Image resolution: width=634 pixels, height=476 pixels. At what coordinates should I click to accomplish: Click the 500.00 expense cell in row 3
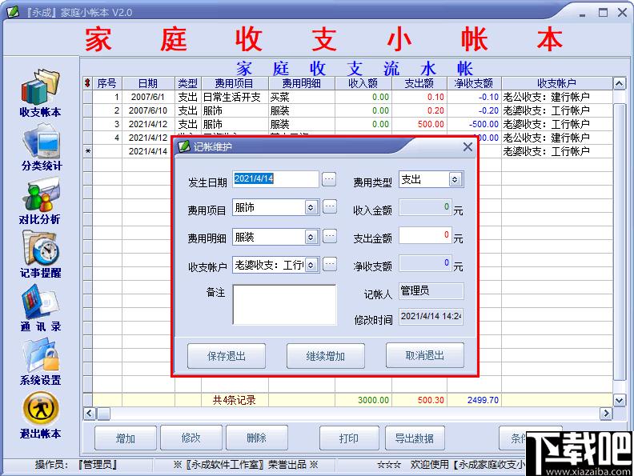[x=419, y=124]
